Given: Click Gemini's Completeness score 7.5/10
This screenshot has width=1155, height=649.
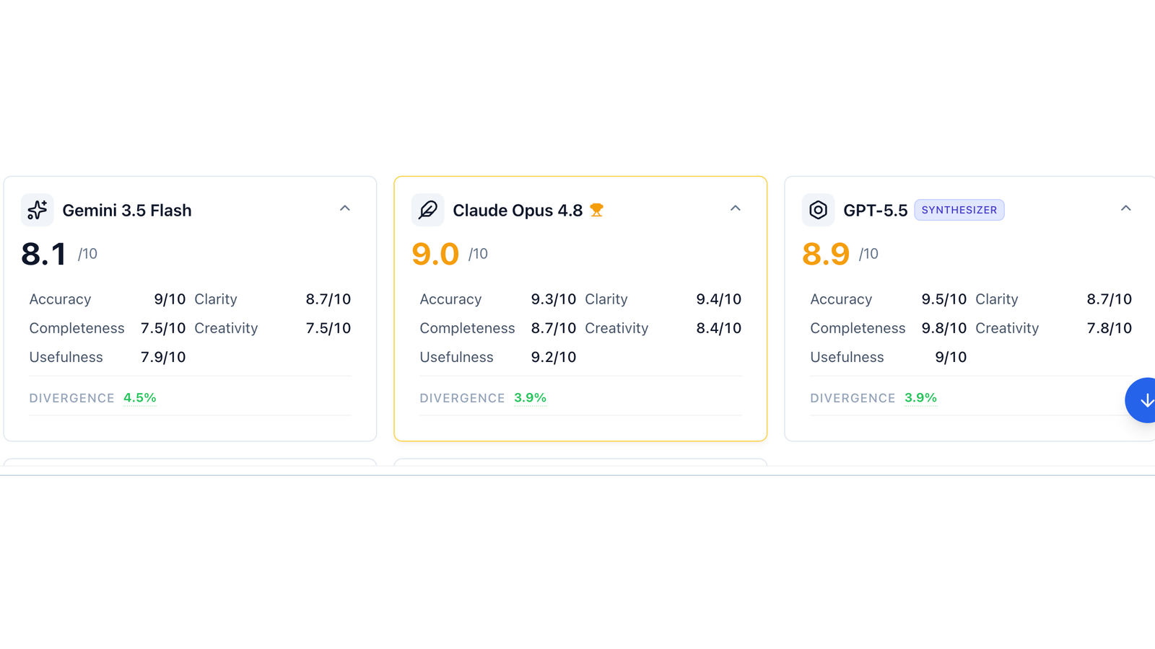Looking at the screenshot, I should point(163,328).
